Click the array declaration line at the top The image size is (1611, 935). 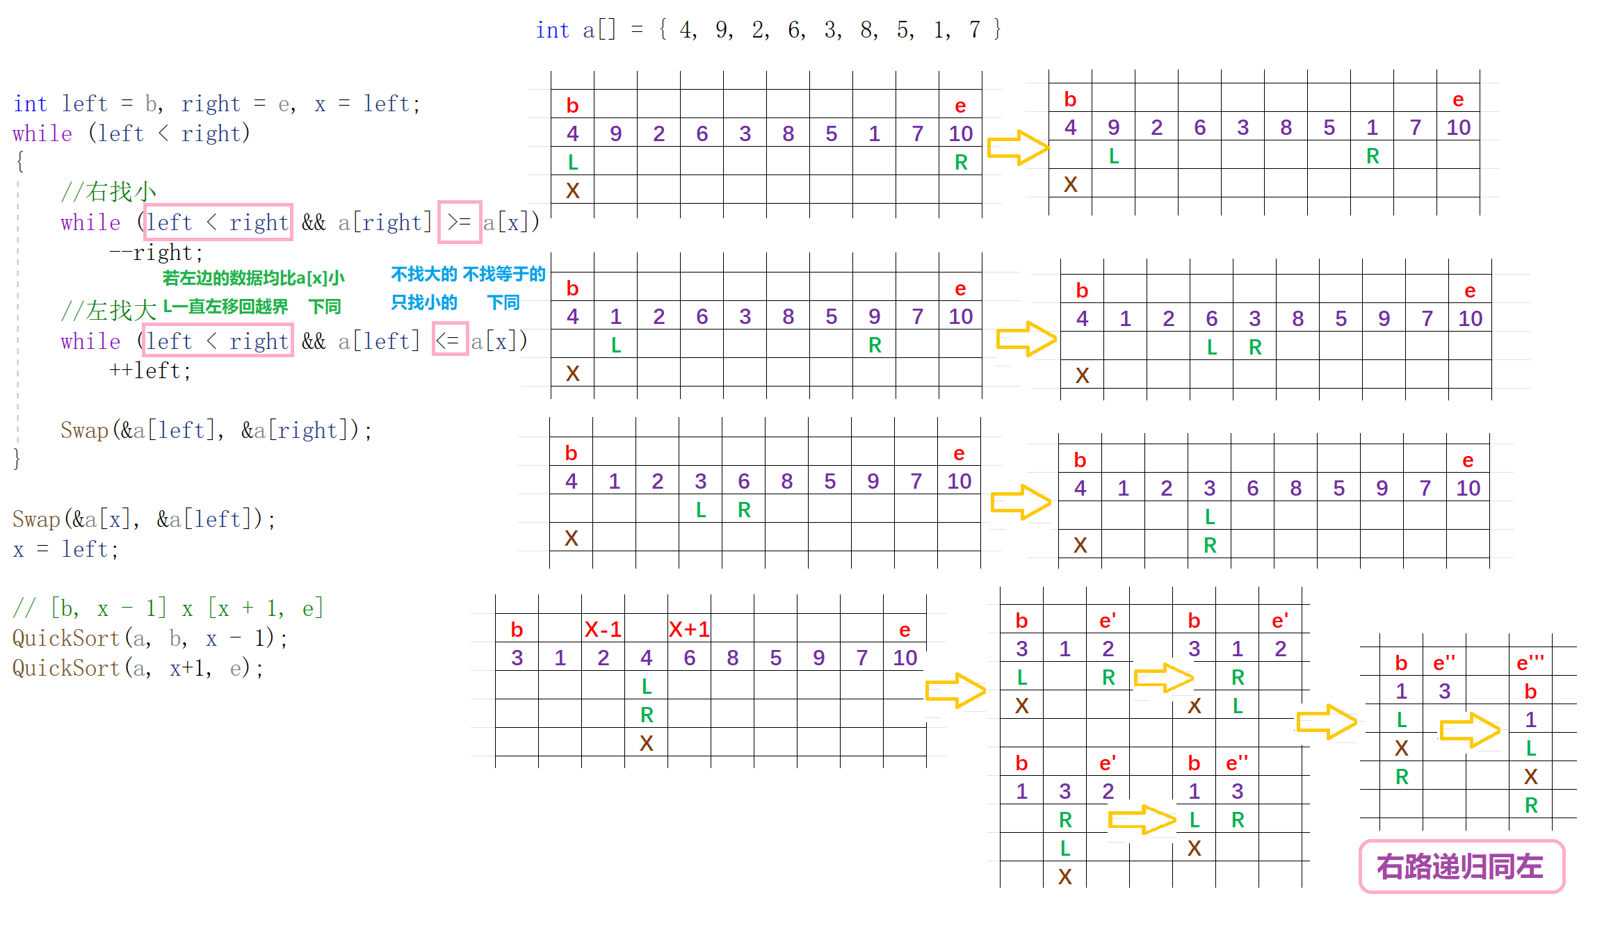point(768,29)
